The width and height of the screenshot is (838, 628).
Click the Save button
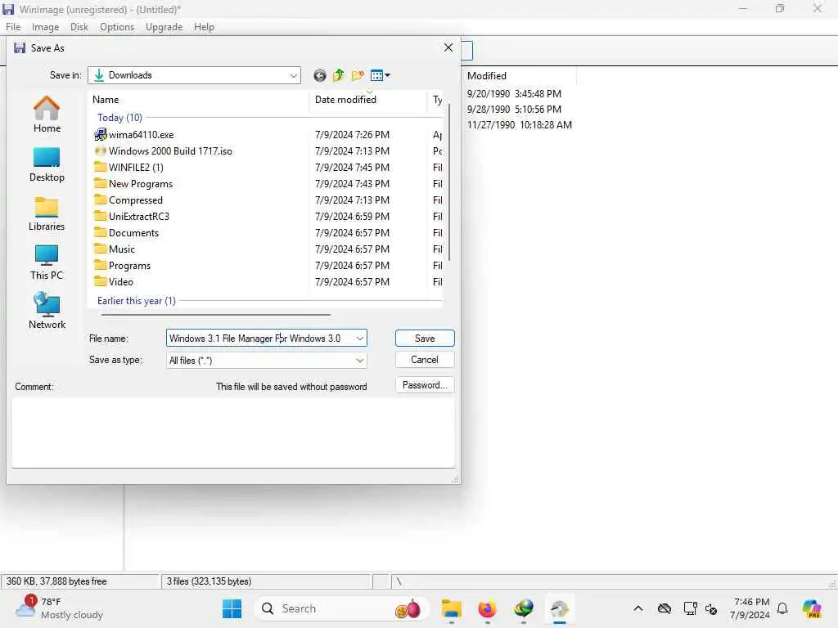point(425,339)
